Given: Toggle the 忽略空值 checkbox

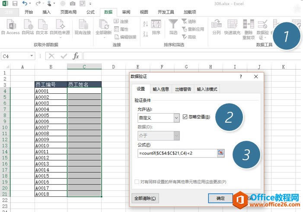Looking at the screenshot, I should click(x=185, y=117).
